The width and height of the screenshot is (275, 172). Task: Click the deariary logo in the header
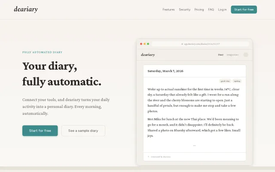(x=26, y=9)
